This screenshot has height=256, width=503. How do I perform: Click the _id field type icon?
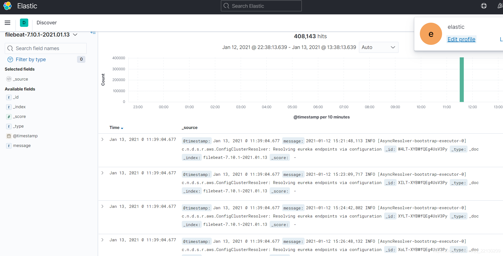tap(9, 97)
